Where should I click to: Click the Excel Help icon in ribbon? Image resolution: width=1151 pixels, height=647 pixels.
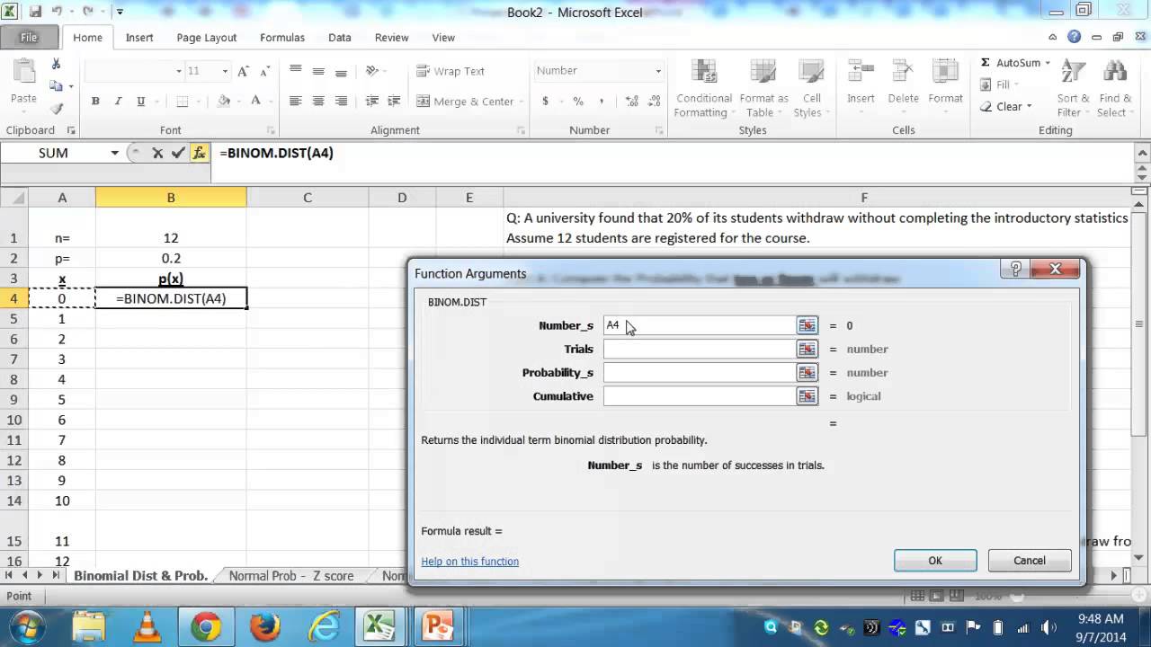point(1074,37)
